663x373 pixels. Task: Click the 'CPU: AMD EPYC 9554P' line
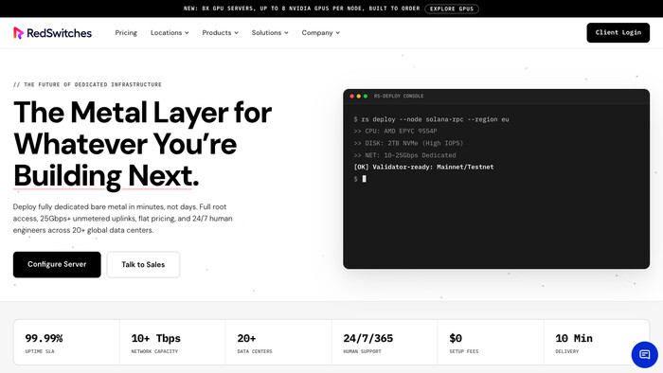[x=395, y=132]
